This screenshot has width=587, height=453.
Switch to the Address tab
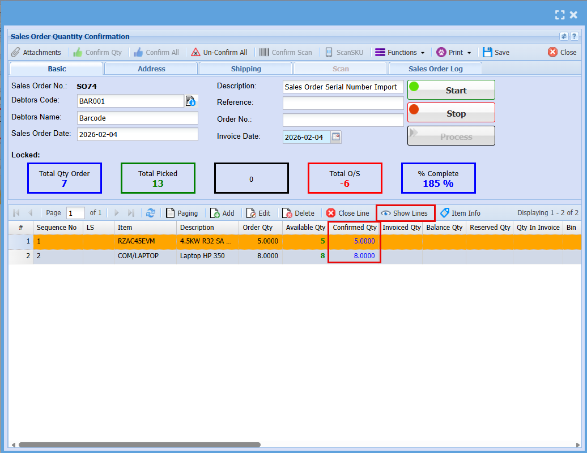click(151, 69)
